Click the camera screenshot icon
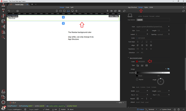This screenshot has height=111, width=186. pyautogui.click(x=18, y=11)
